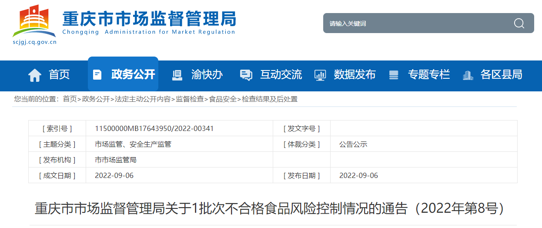
Task: Click the 索引号 label cell
Action: 57,128
